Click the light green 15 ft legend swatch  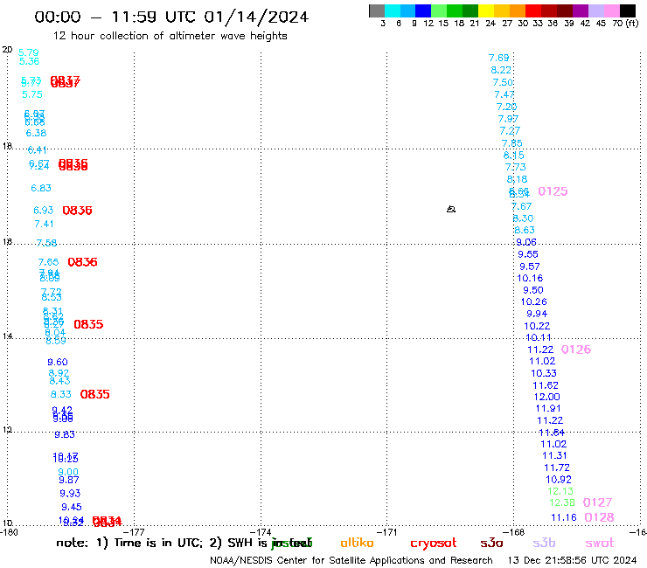439,10
